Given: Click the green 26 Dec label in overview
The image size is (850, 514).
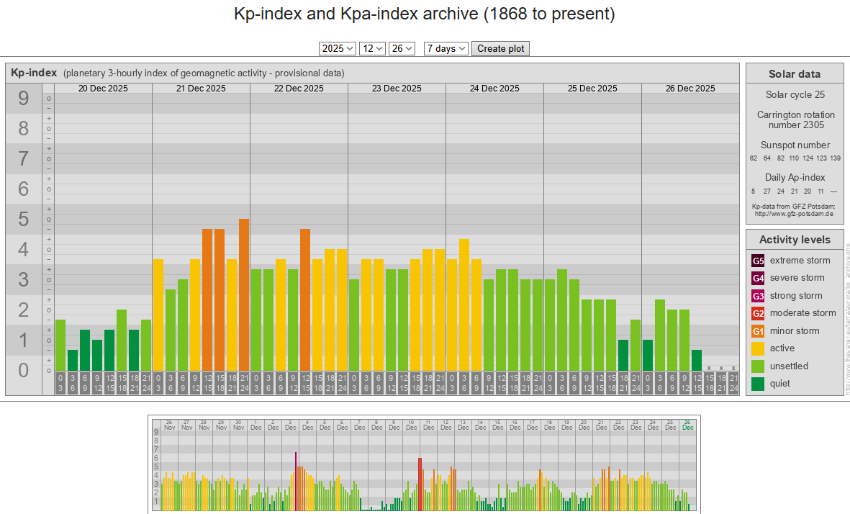Looking at the screenshot, I should coord(687,425).
